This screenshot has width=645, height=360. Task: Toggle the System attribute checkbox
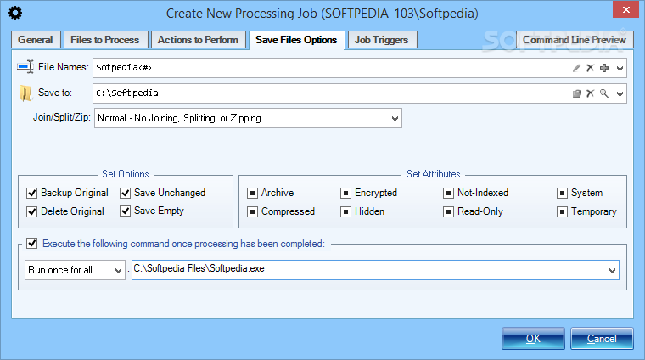tap(562, 193)
